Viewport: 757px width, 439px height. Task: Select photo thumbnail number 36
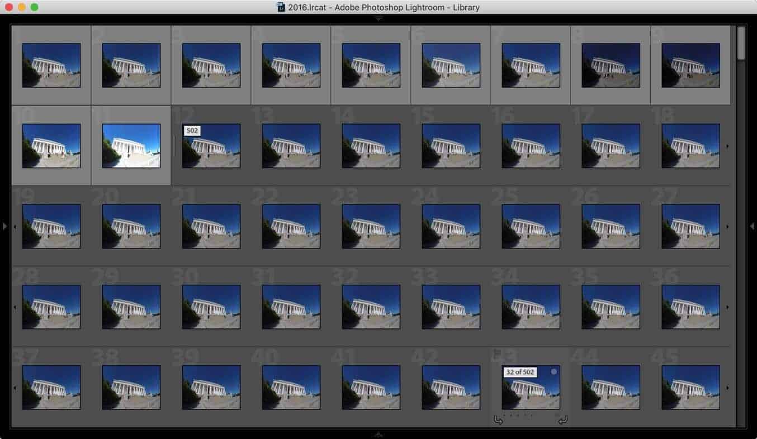point(691,307)
